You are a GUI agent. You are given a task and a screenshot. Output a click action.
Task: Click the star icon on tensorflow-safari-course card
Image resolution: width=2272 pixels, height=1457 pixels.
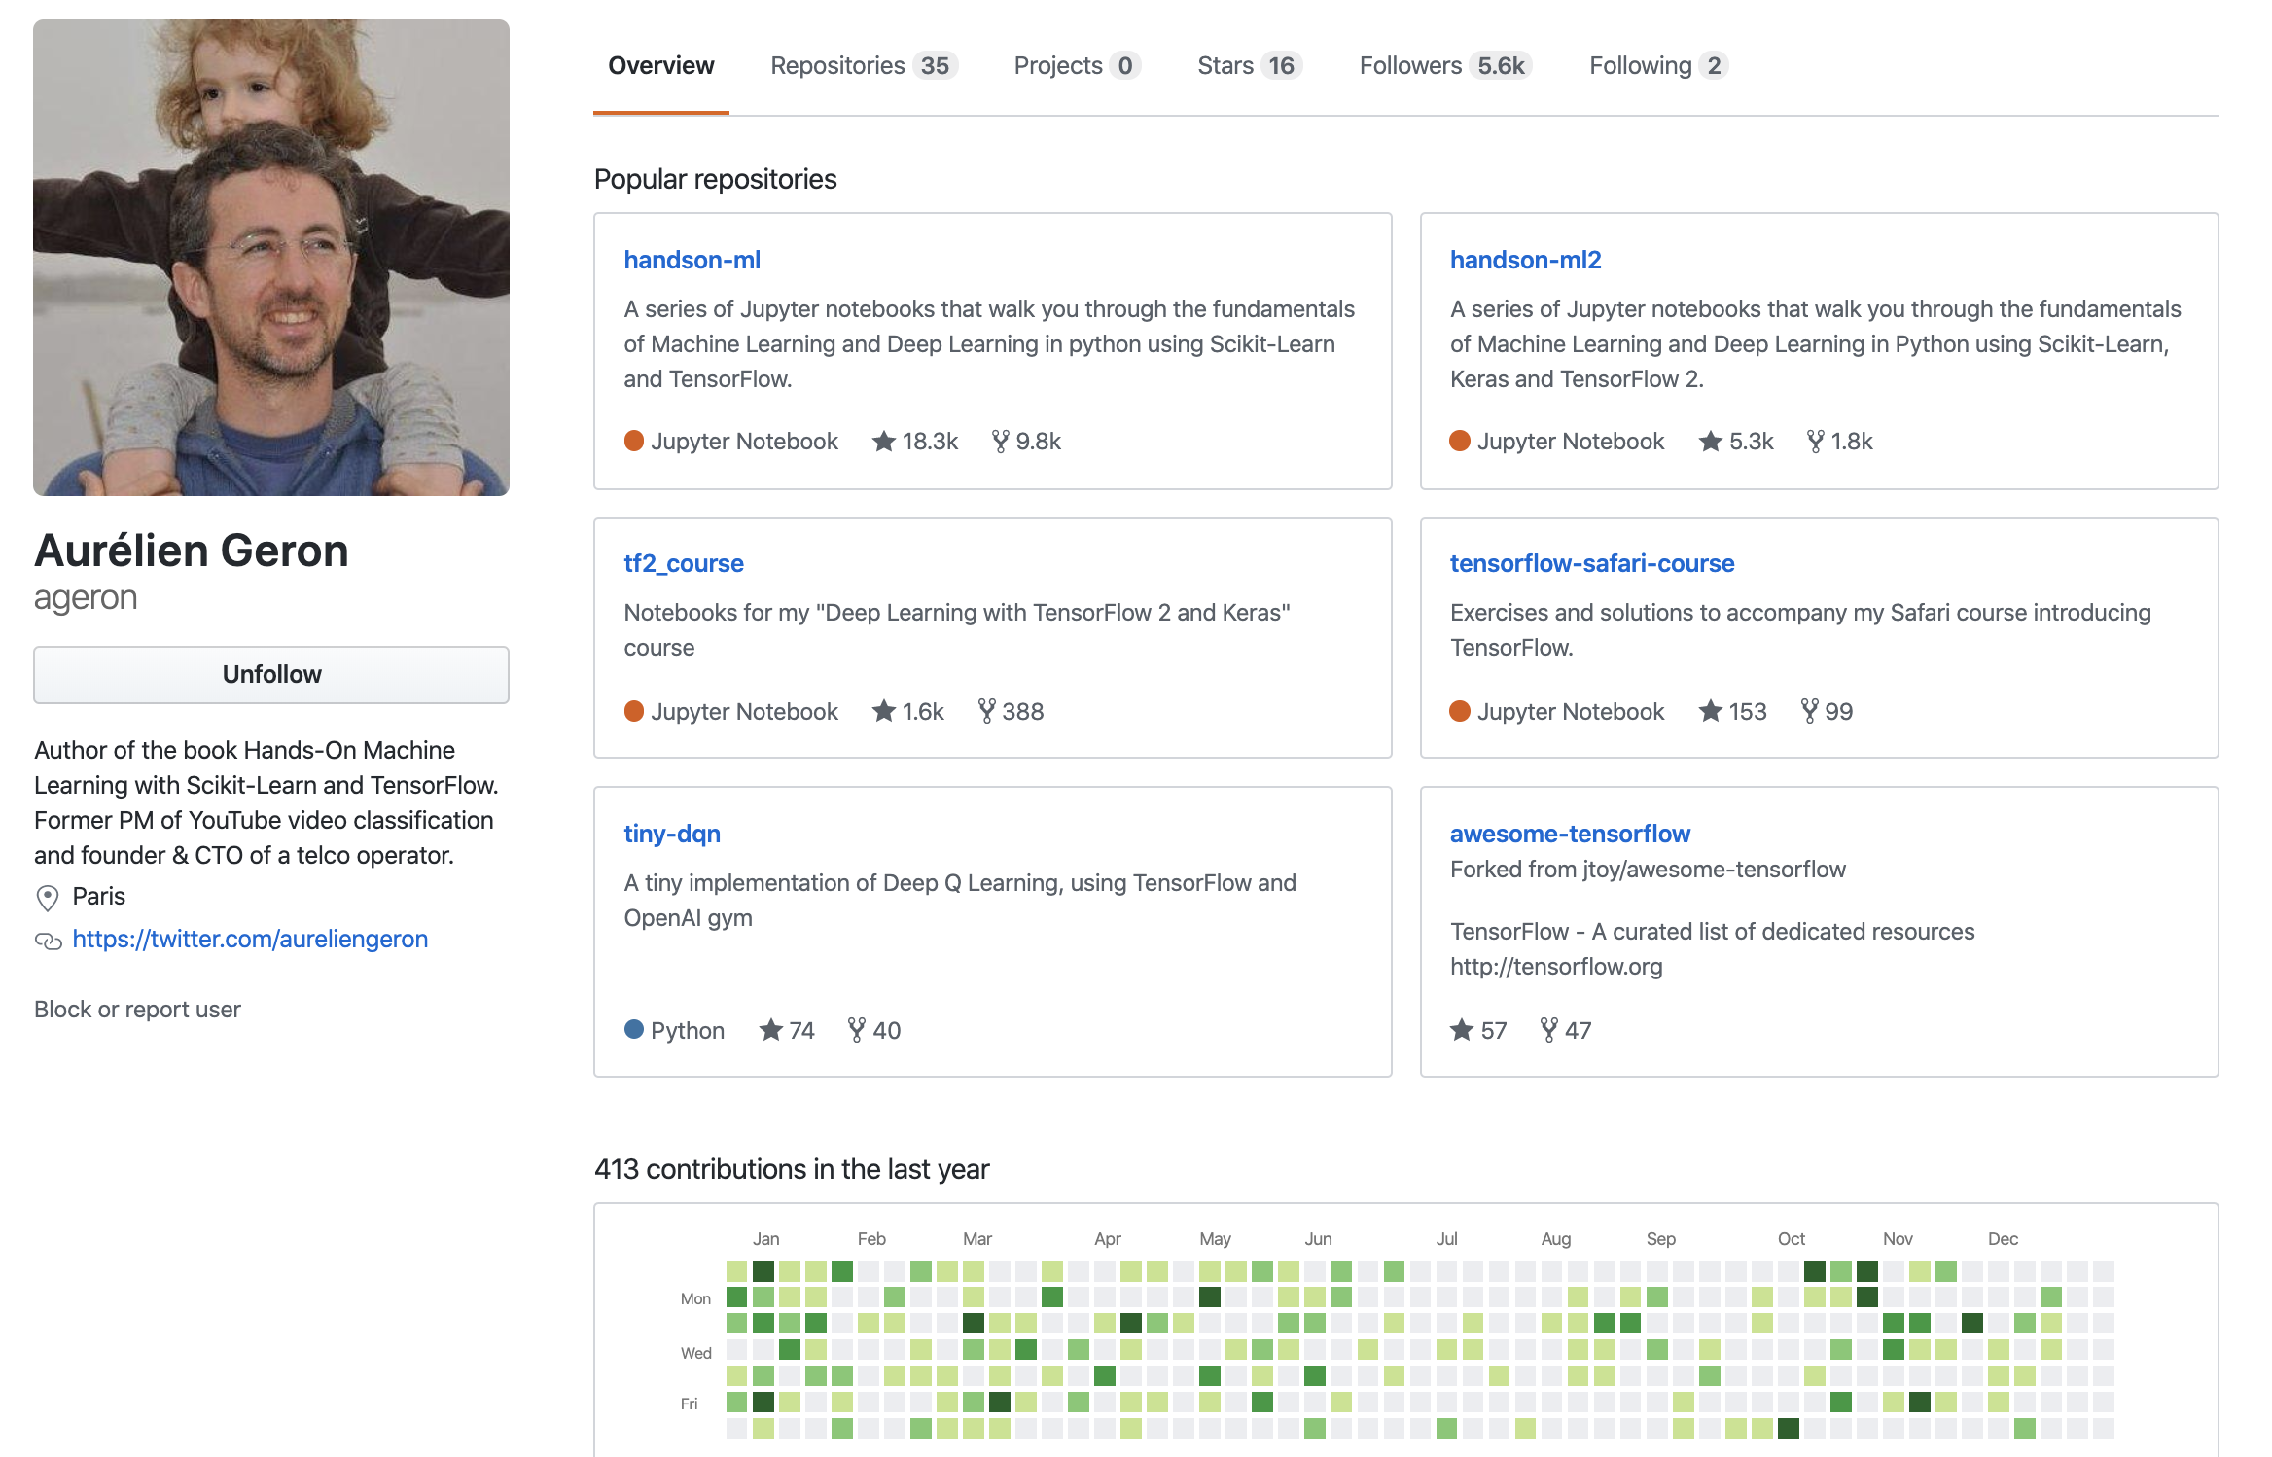click(1710, 711)
